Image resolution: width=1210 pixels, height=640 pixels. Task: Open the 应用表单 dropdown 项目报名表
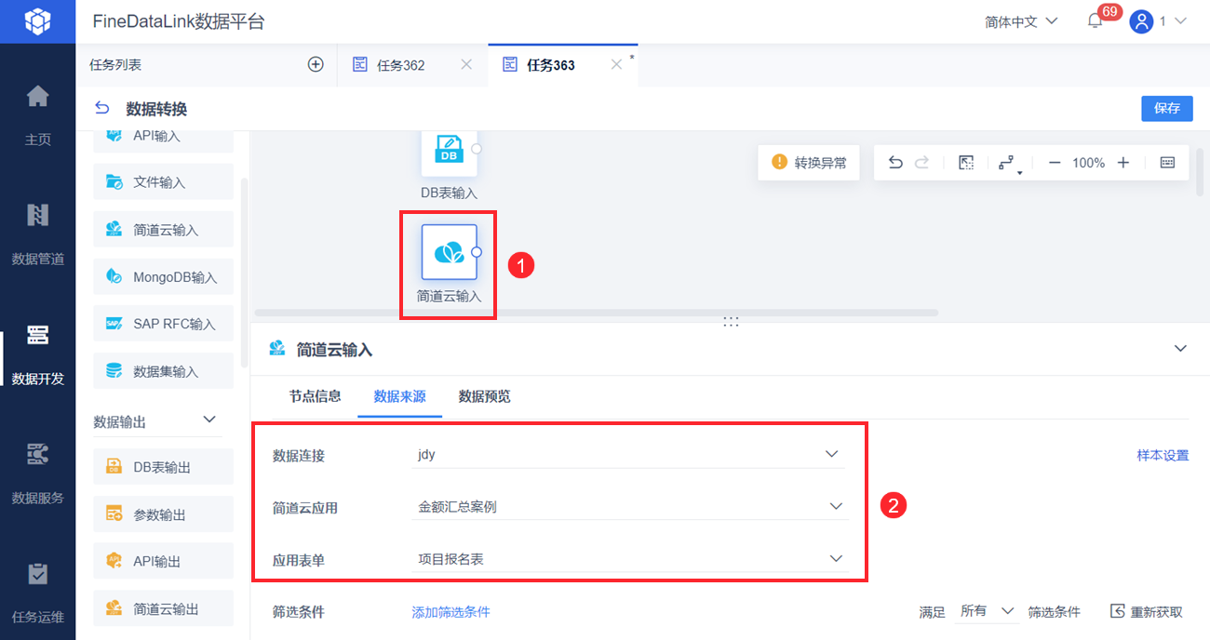[629, 559]
